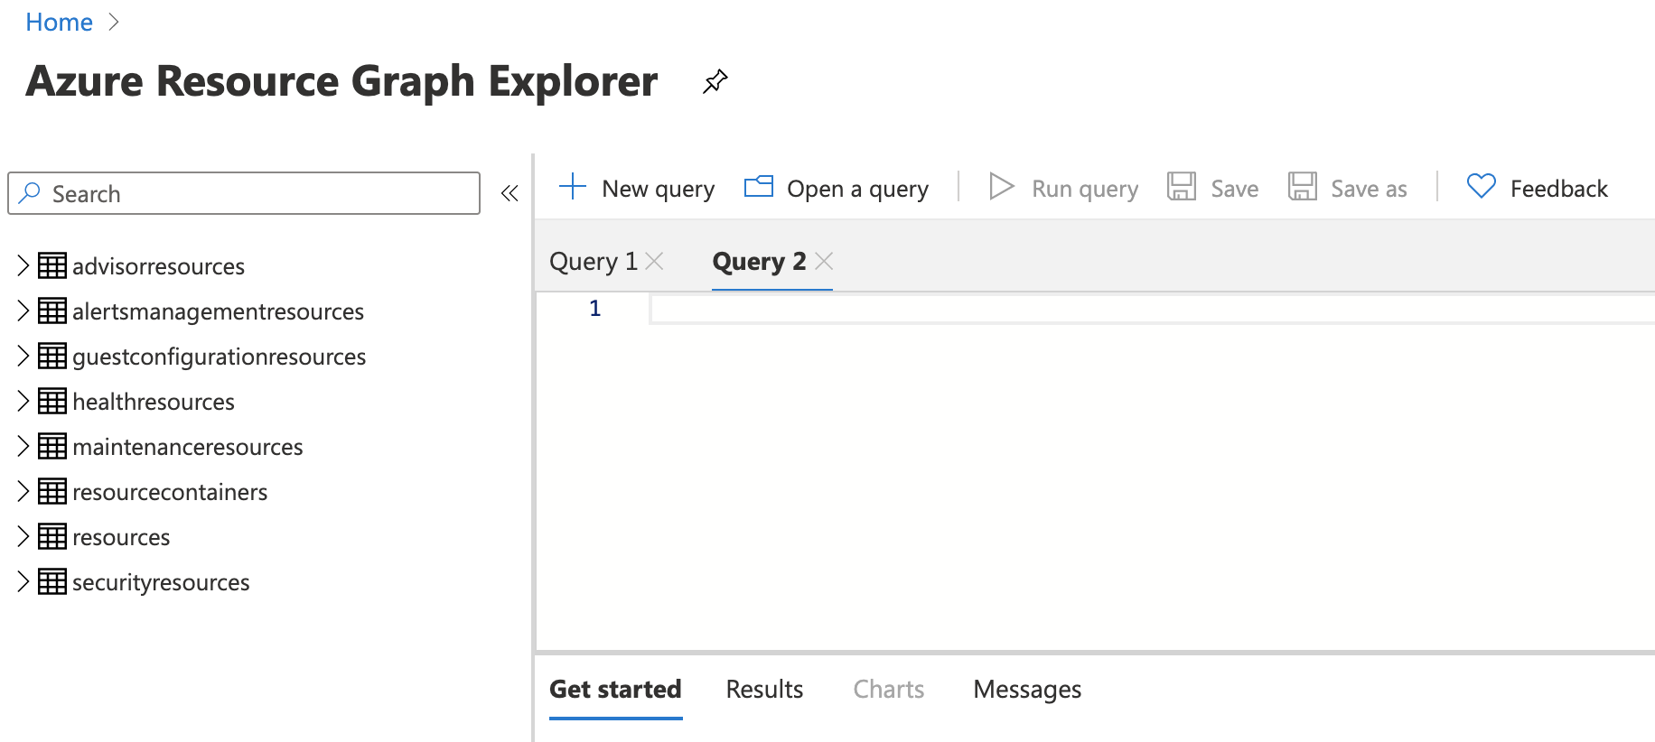The height and width of the screenshot is (742, 1655).
Task: Expand the maintenanceresources table
Action: tap(23, 446)
